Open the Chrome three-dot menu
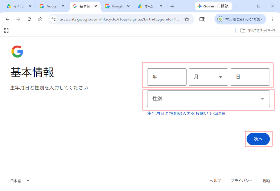 273,19
